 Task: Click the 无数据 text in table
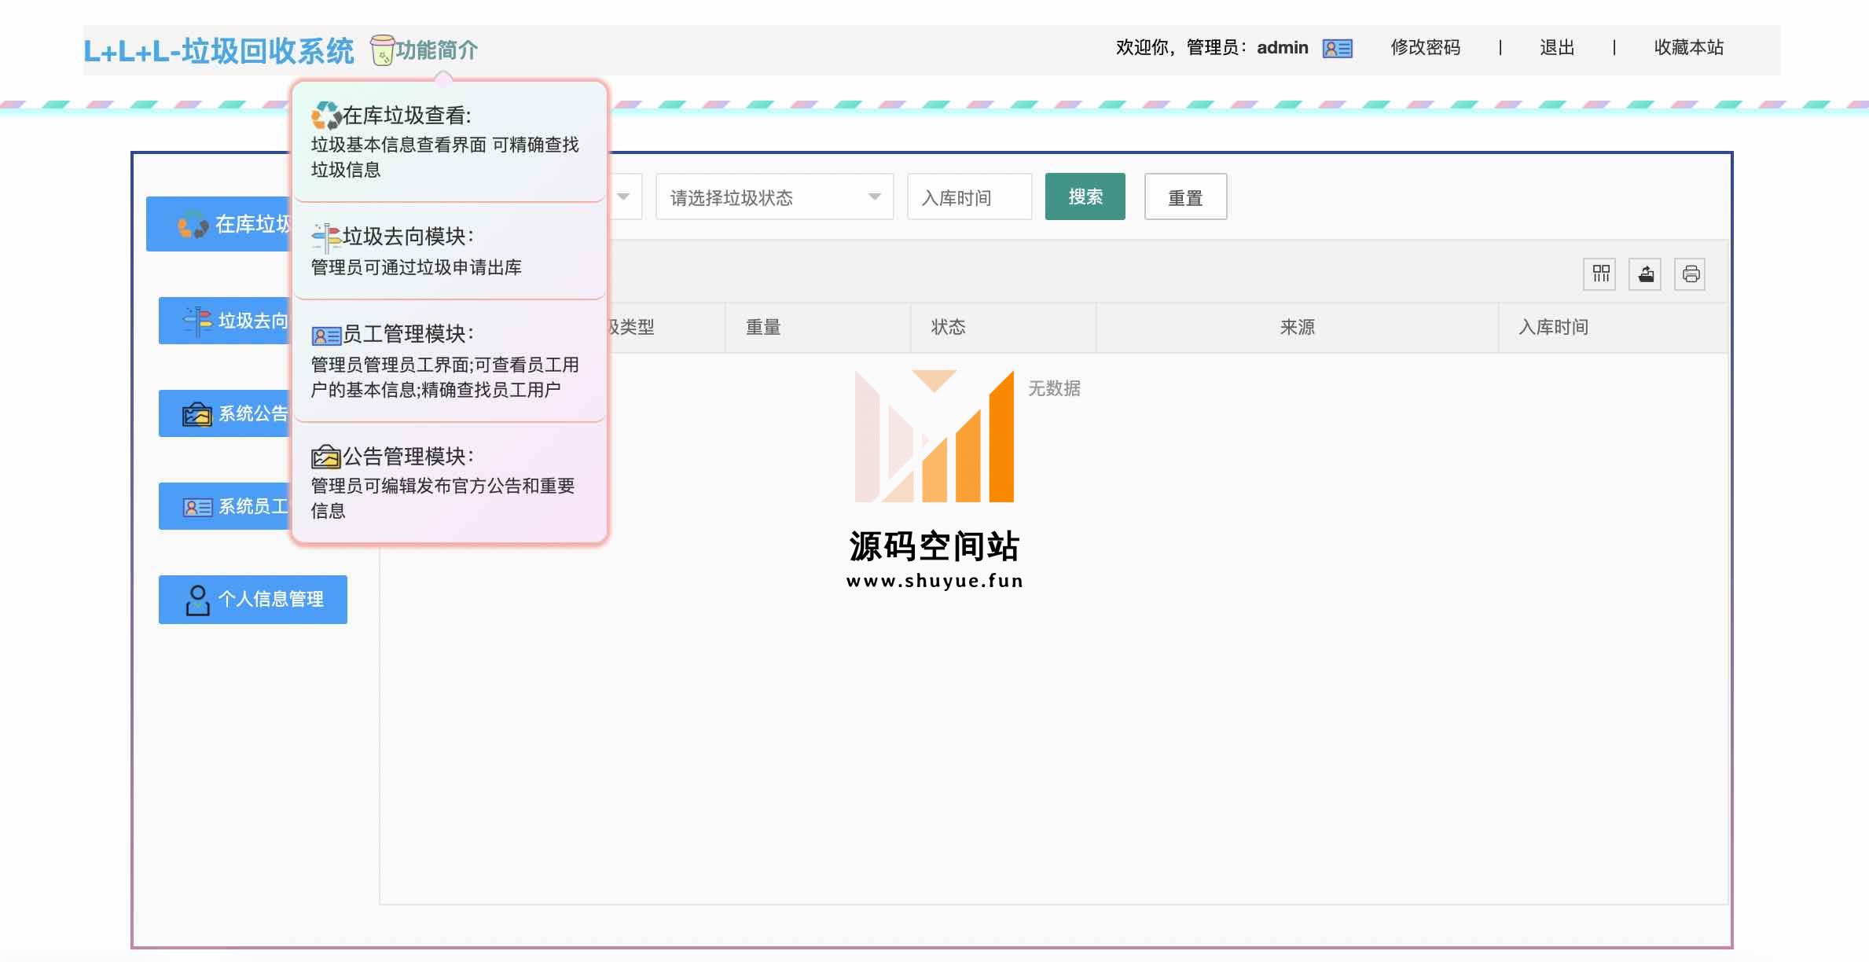(x=1054, y=388)
